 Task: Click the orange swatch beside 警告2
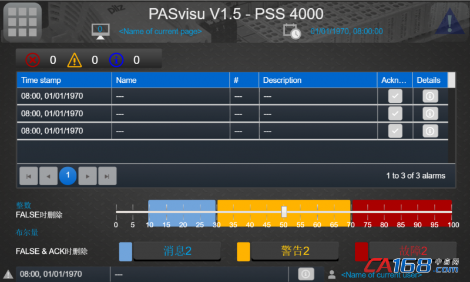pyautogui.click(x=243, y=251)
